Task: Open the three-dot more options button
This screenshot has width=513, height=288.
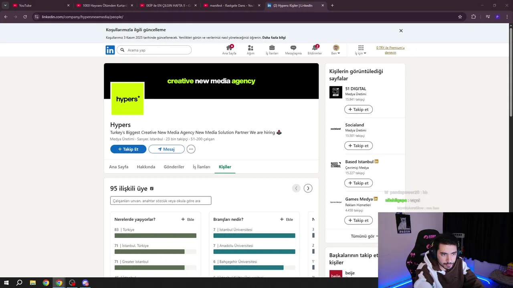Action: 191,149
